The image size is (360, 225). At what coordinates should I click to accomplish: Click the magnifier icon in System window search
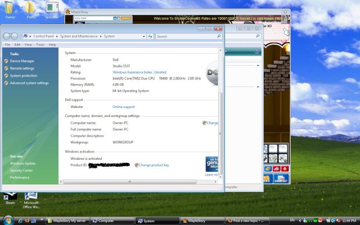219,36
